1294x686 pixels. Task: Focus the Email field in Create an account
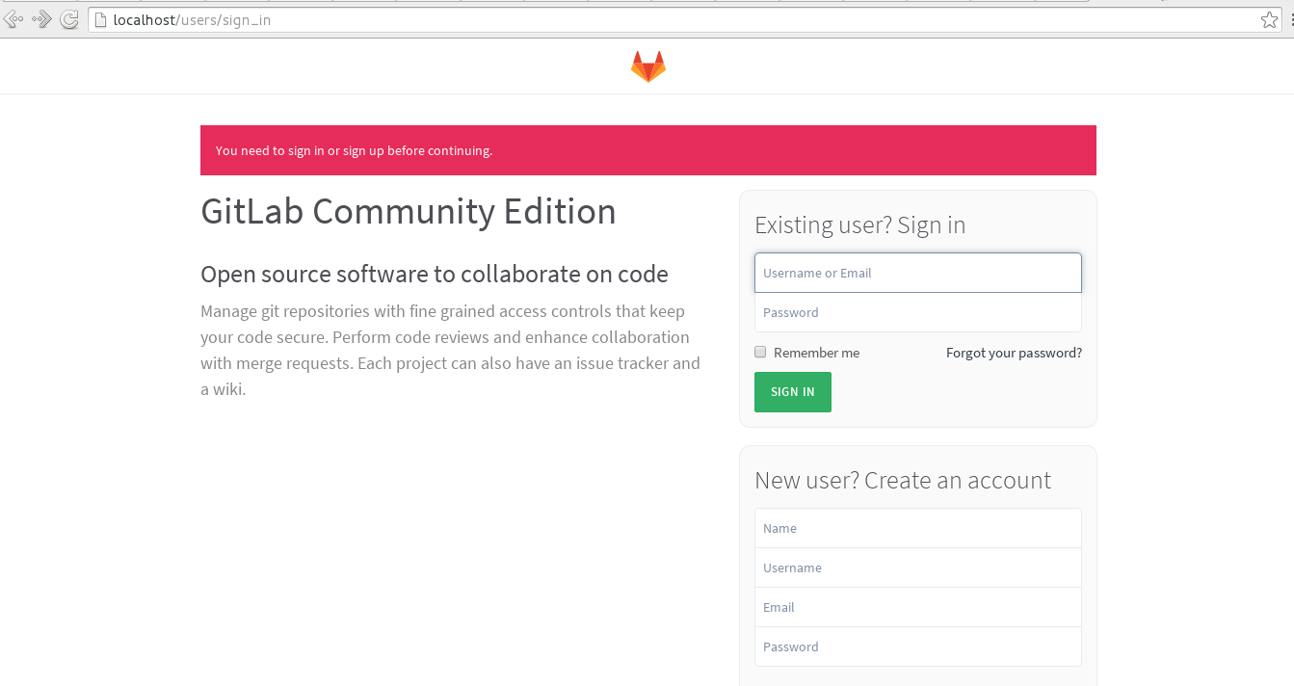[x=917, y=607]
